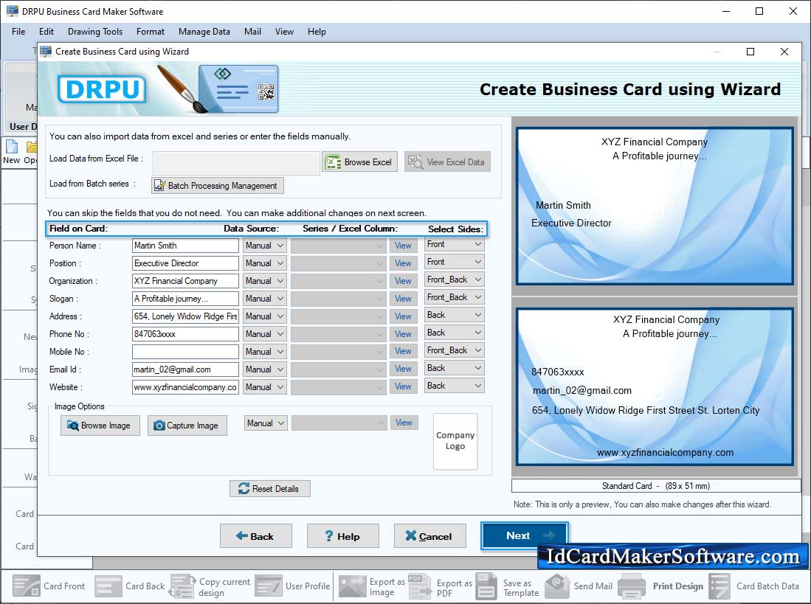Click View button in Address row

coord(404,316)
